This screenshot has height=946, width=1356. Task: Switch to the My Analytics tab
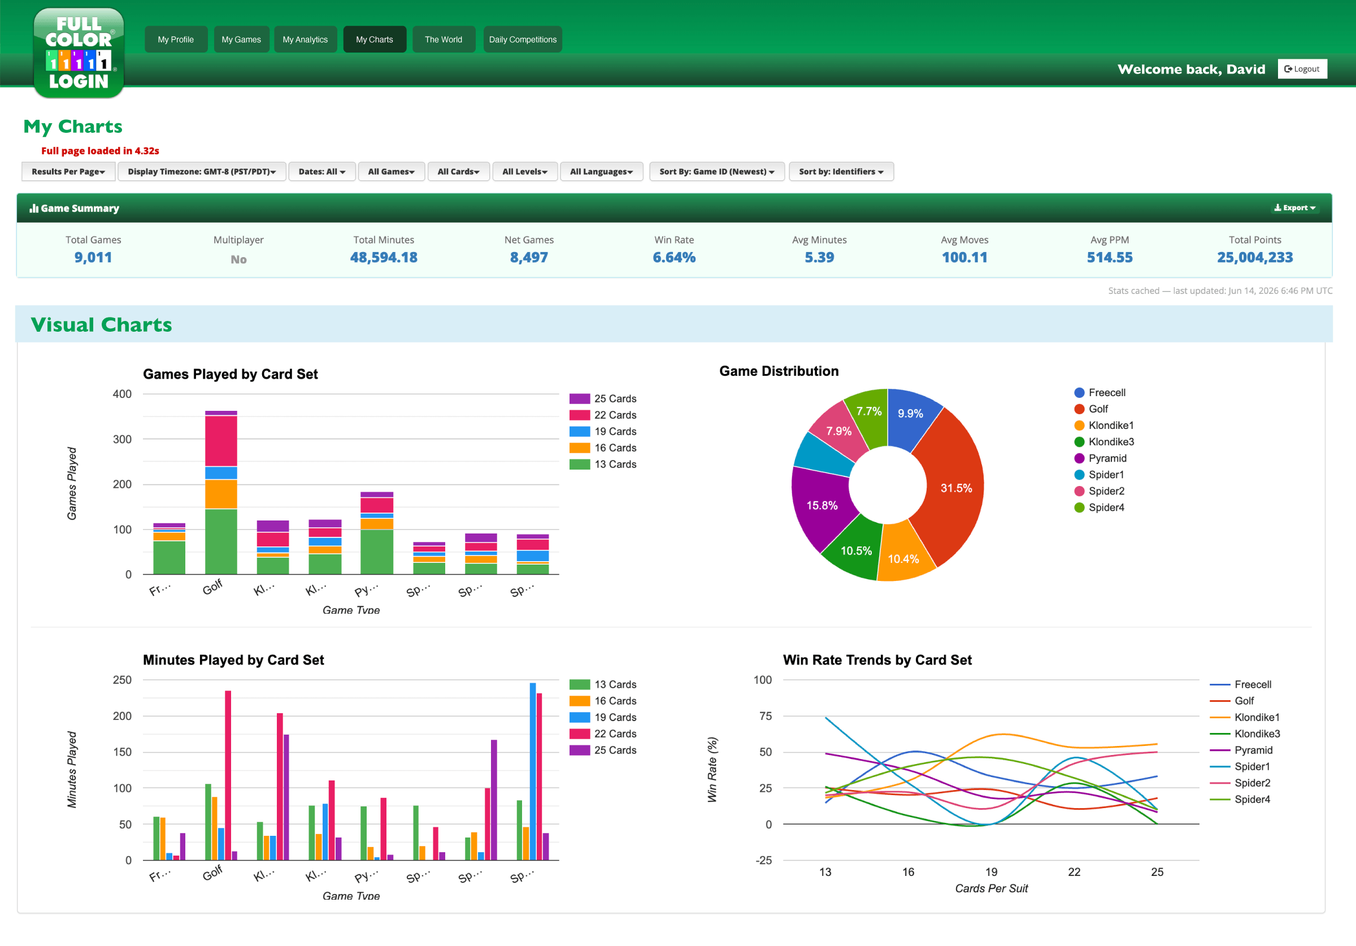point(305,39)
